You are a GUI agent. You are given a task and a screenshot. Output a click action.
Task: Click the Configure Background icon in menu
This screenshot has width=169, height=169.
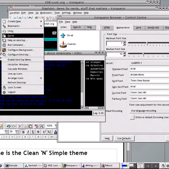(4, 50)
